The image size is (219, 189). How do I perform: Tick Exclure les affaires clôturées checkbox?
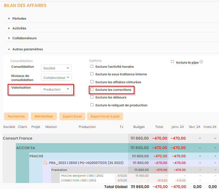click(92, 82)
